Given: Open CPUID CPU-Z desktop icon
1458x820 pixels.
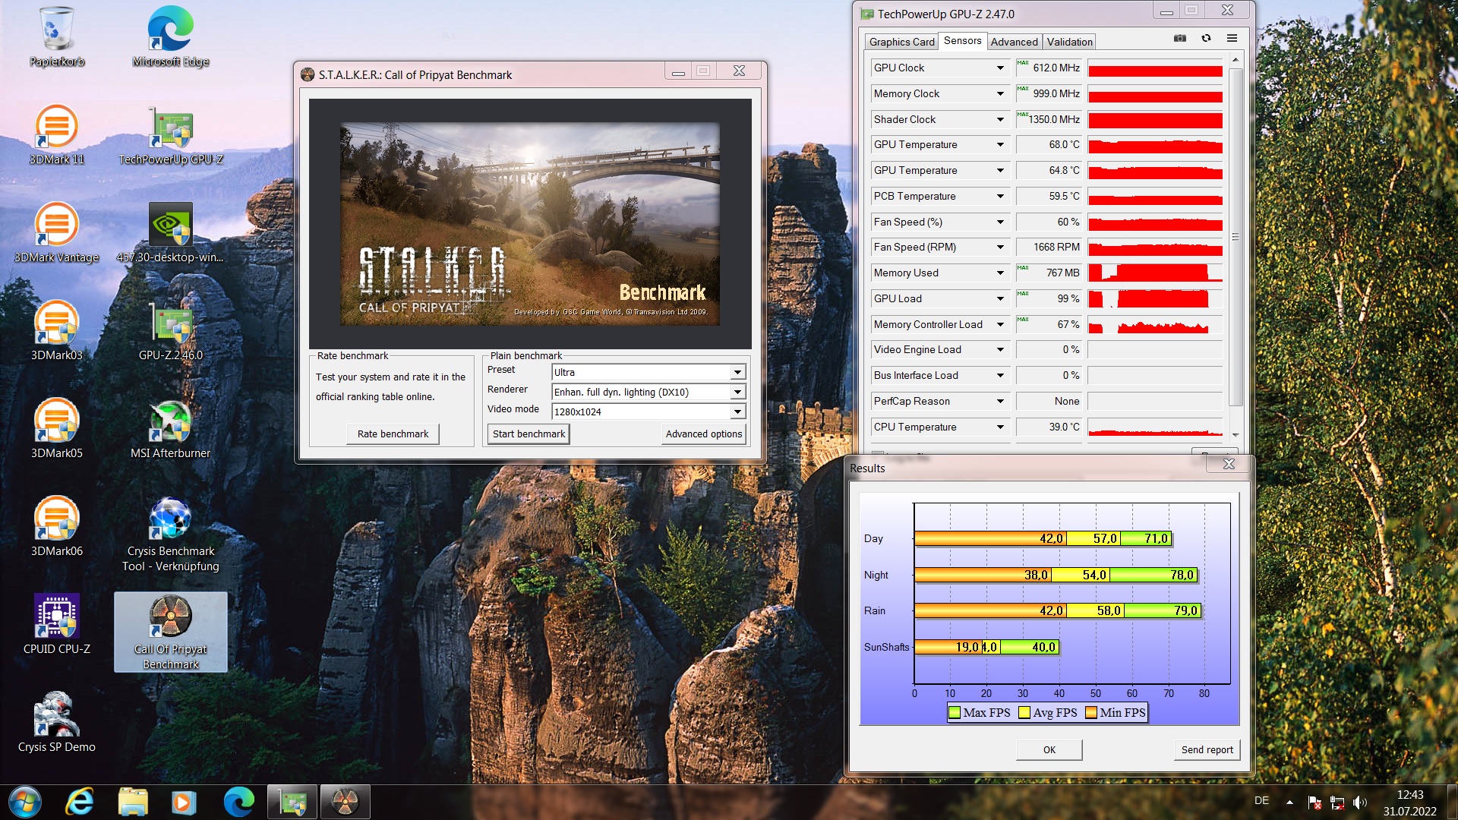Looking at the screenshot, I should [x=56, y=619].
